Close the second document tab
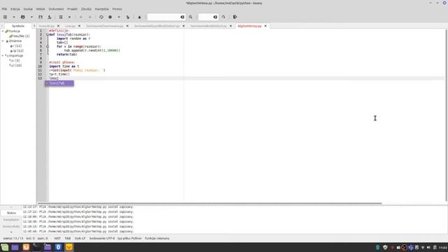Screen dimensions: 448x252 (79, 26)
